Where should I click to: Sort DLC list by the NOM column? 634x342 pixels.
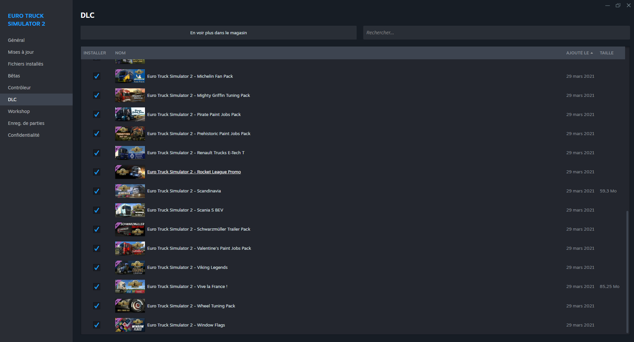[x=120, y=53]
